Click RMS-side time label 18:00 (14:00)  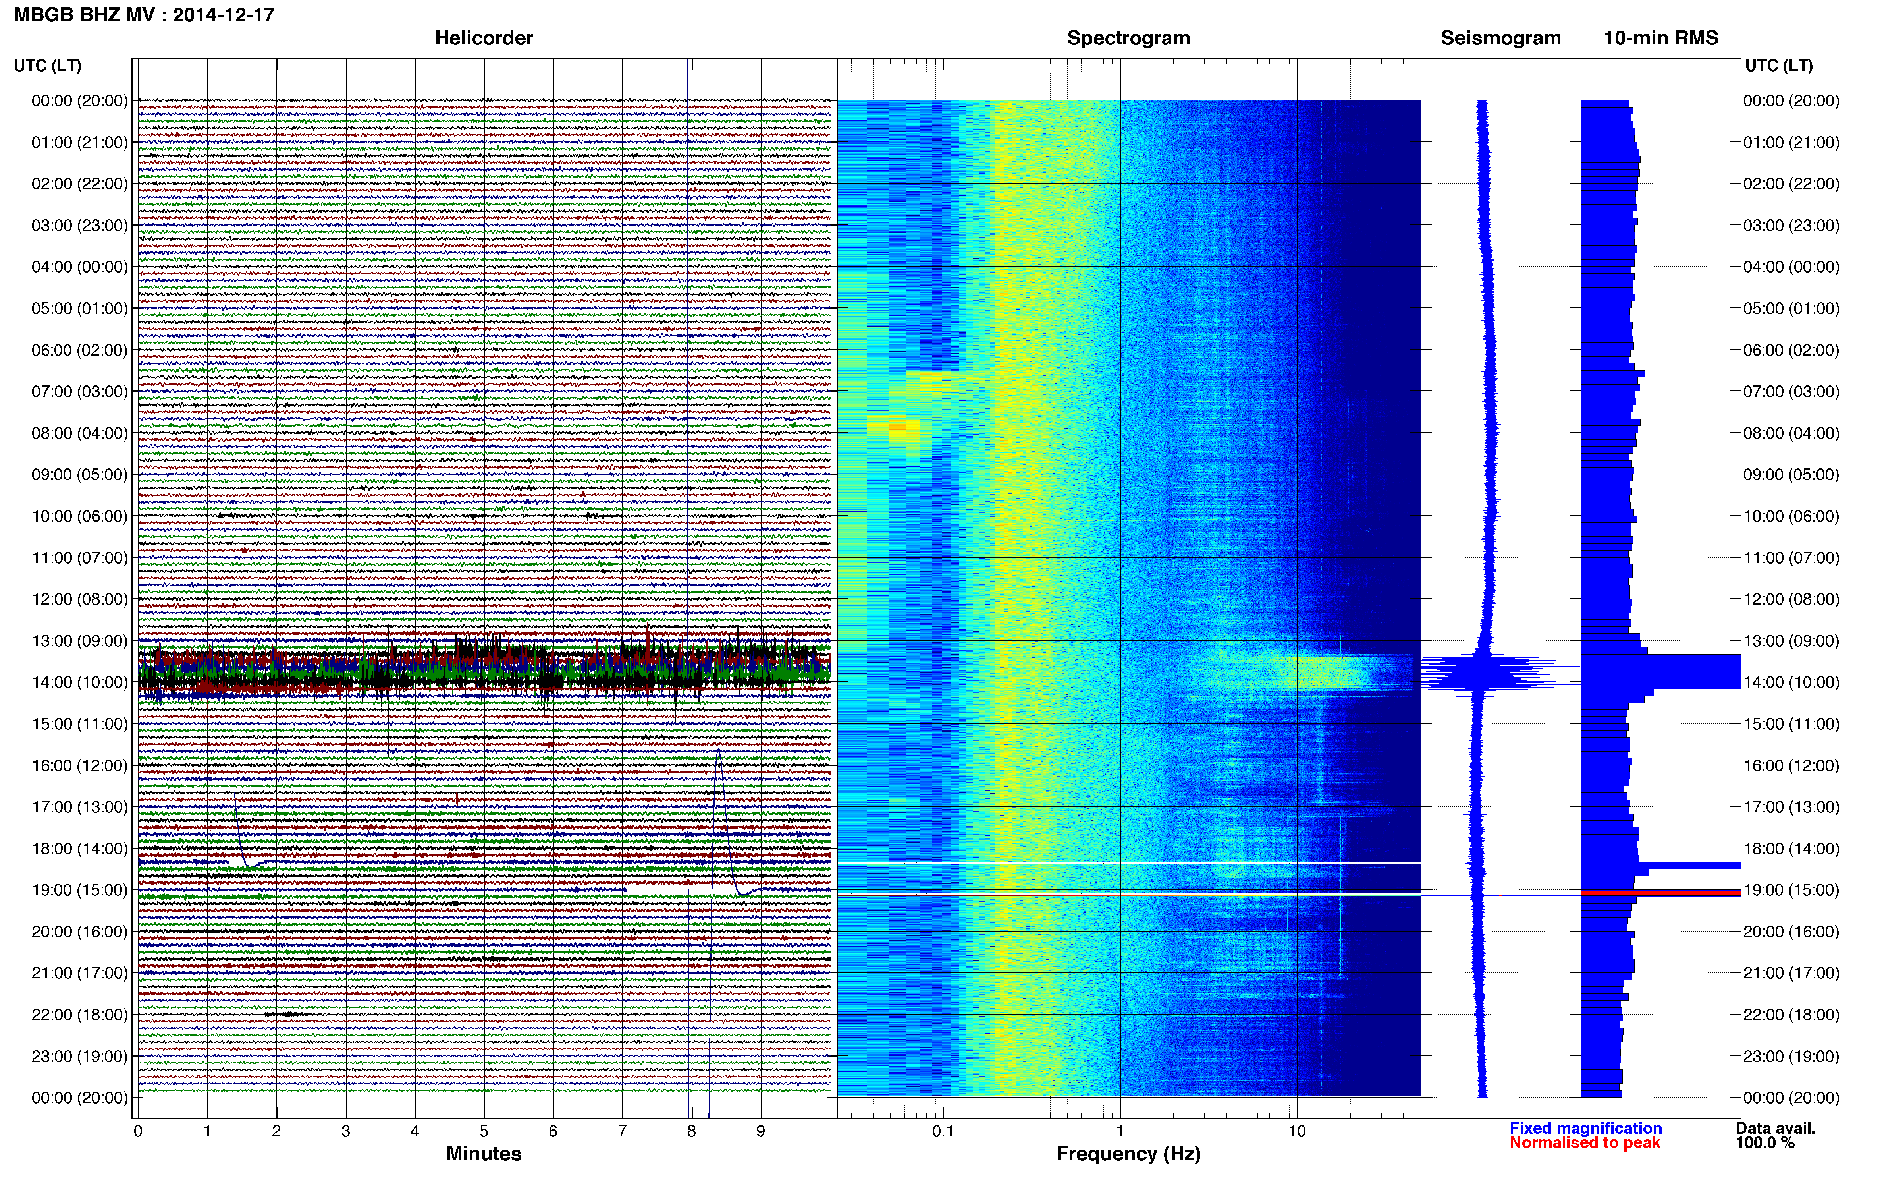pyautogui.click(x=1792, y=848)
